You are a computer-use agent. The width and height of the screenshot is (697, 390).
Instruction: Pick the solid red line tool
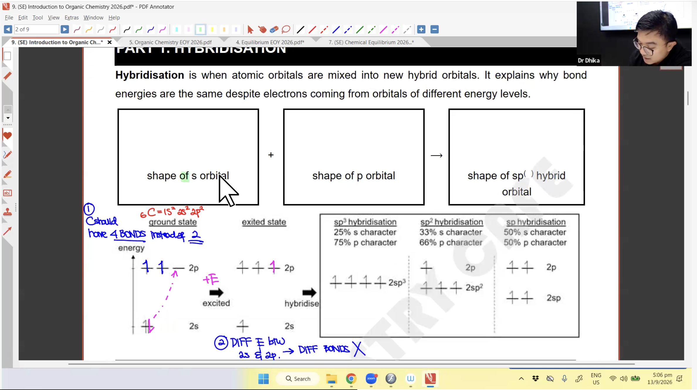[312, 29]
